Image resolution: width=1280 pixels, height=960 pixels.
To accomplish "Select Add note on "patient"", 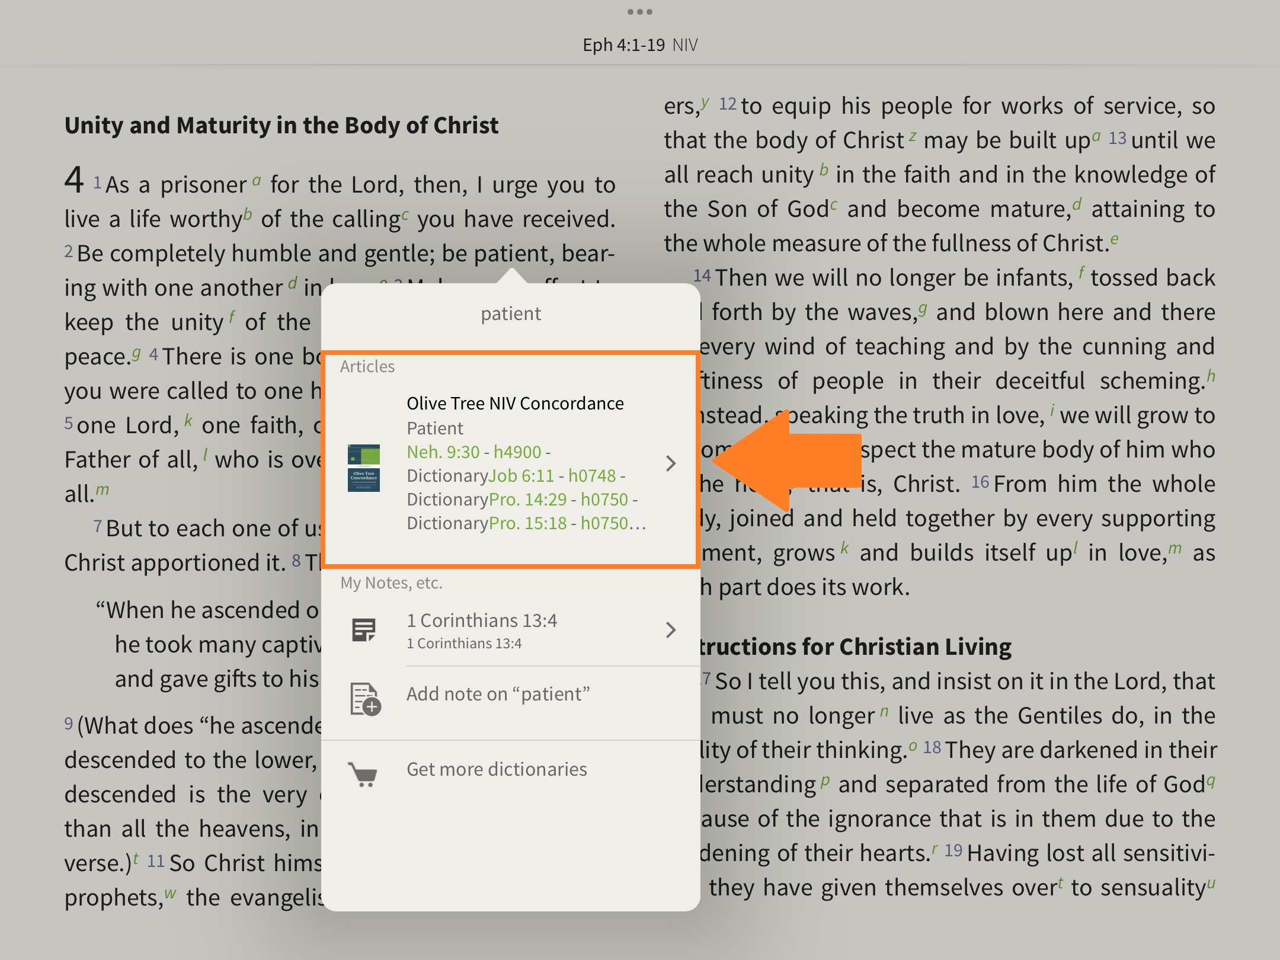I will [498, 694].
